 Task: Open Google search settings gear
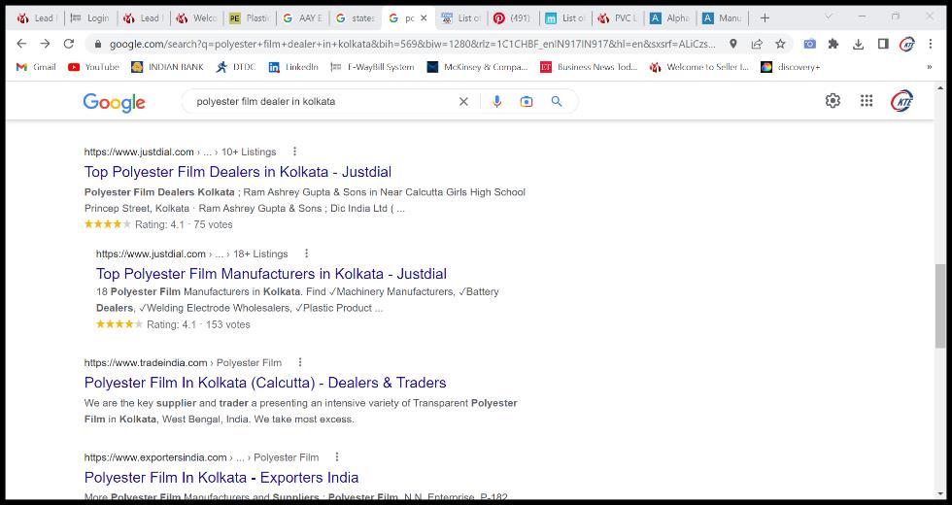point(833,101)
